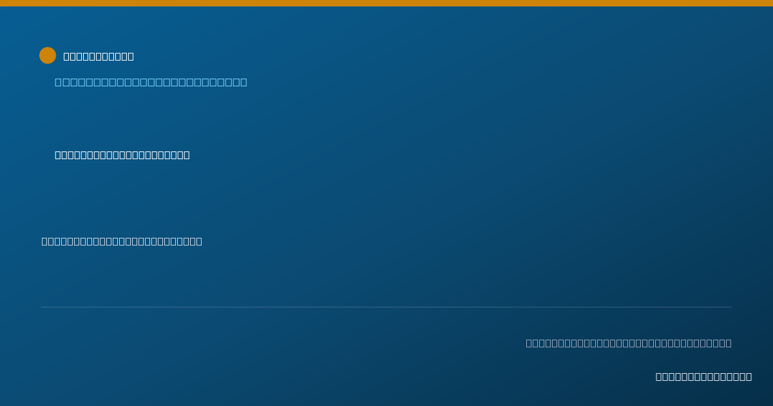This screenshot has width=773, height=406.
Task: Click the end of the second white text line
Action: [x=187, y=155]
